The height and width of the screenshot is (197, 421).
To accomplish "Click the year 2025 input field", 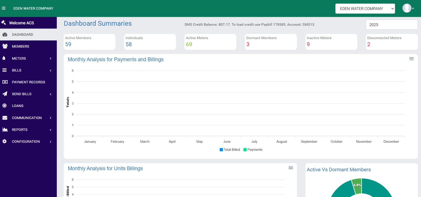I will click(x=392, y=25).
